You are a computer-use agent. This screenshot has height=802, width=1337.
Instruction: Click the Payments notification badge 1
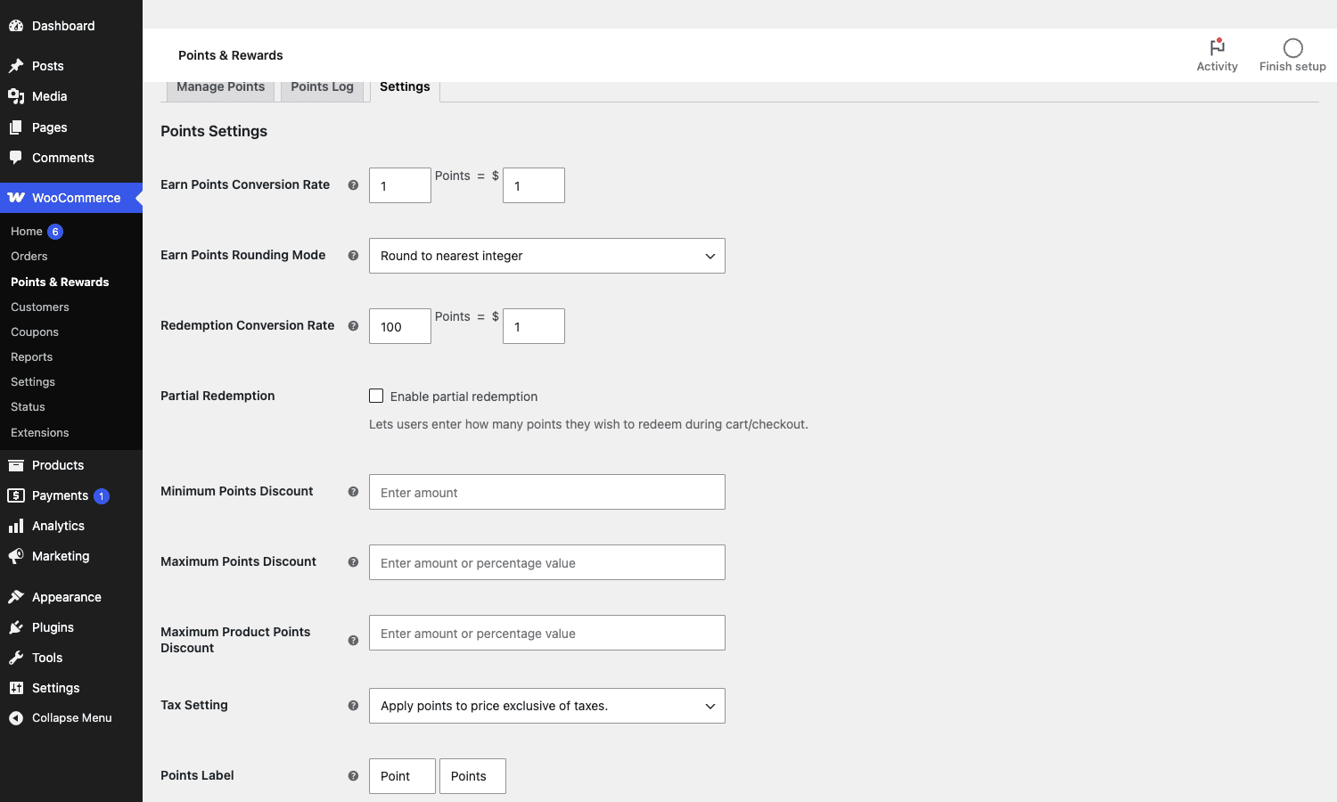pyautogui.click(x=102, y=496)
